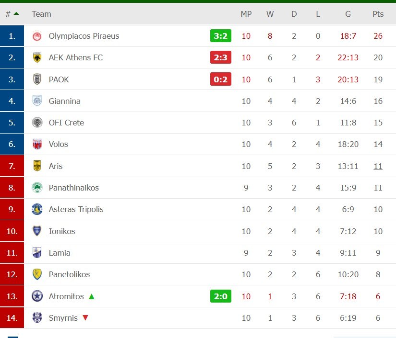The width and height of the screenshot is (396, 338).
Task: Sort standings by Pts column header
Action: (378, 14)
